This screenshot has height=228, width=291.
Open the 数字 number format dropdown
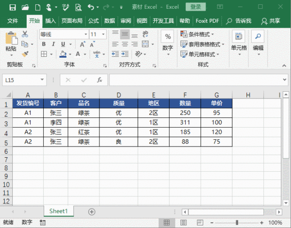point(168,44)
